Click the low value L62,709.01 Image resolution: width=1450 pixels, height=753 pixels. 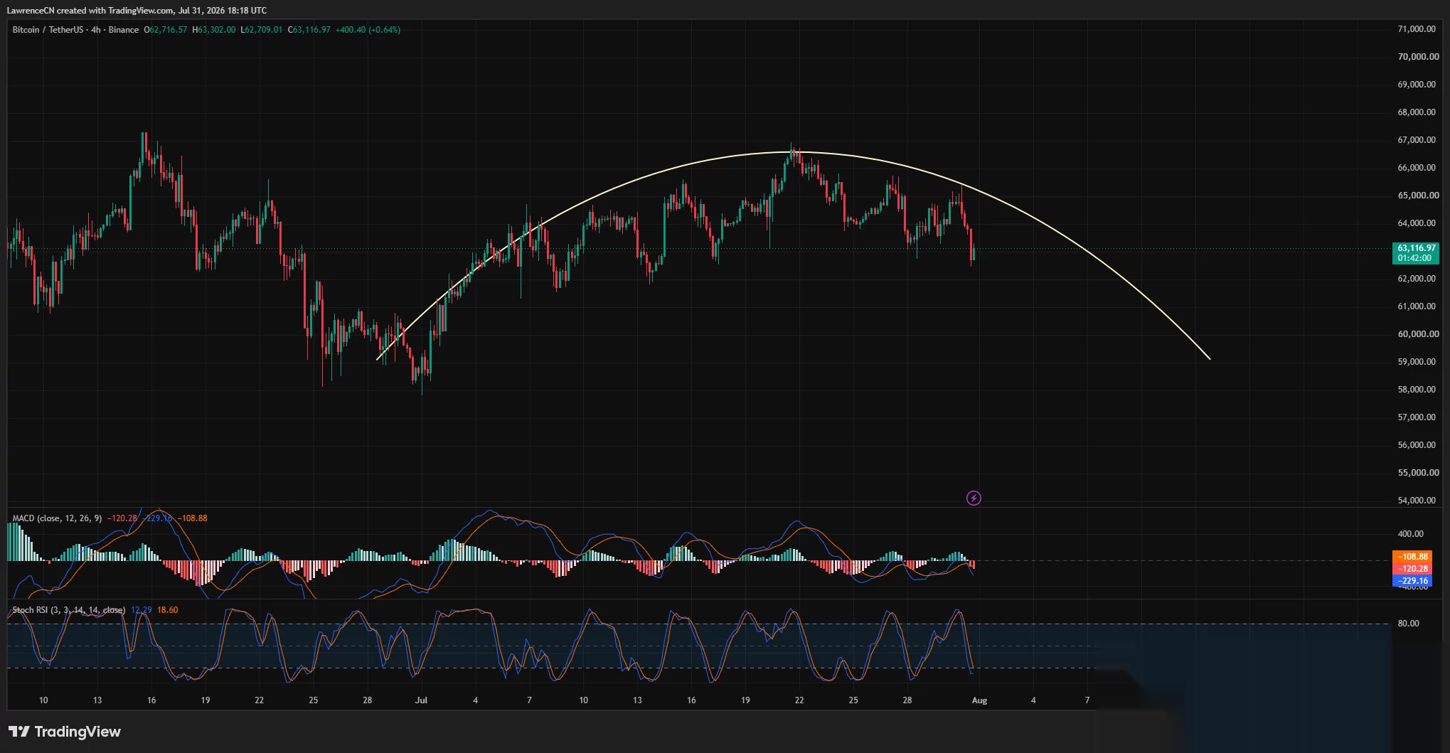[x=262, y=30]
